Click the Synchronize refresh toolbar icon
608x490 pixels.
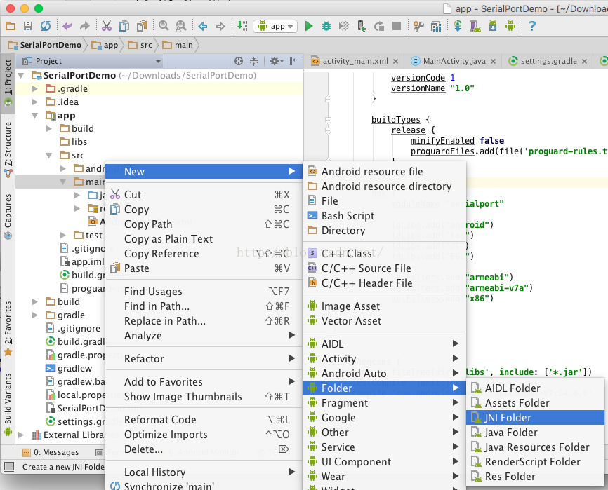click(46, 26)
